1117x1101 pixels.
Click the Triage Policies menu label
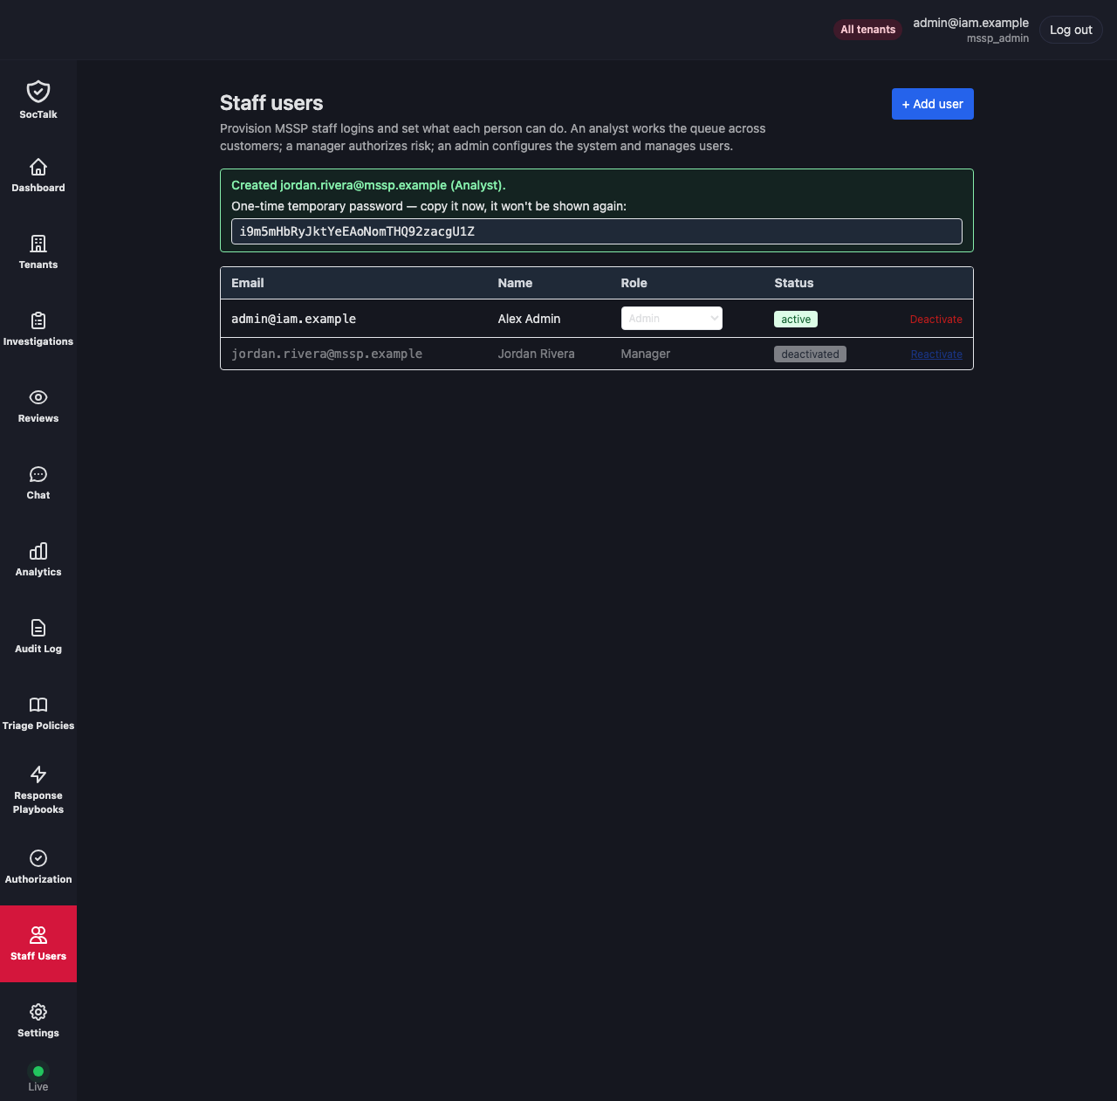pyautogui.click(x=38, y=726)
